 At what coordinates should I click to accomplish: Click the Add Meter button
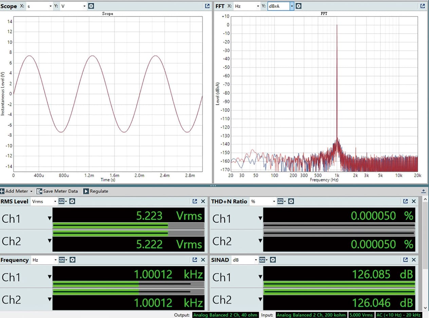17,191
